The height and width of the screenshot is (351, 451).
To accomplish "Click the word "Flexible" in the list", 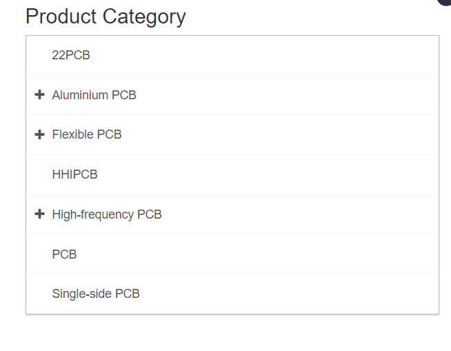I will click(x=72, y=134).
